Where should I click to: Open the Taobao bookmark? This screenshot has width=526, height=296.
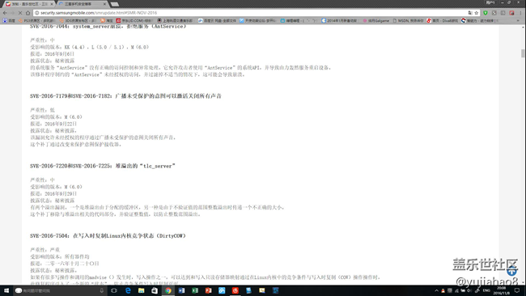point(107,20)
